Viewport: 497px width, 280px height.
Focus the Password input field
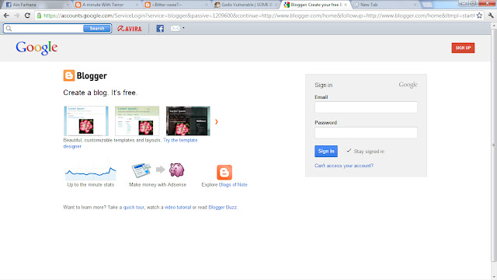click(x=366, y=133)
